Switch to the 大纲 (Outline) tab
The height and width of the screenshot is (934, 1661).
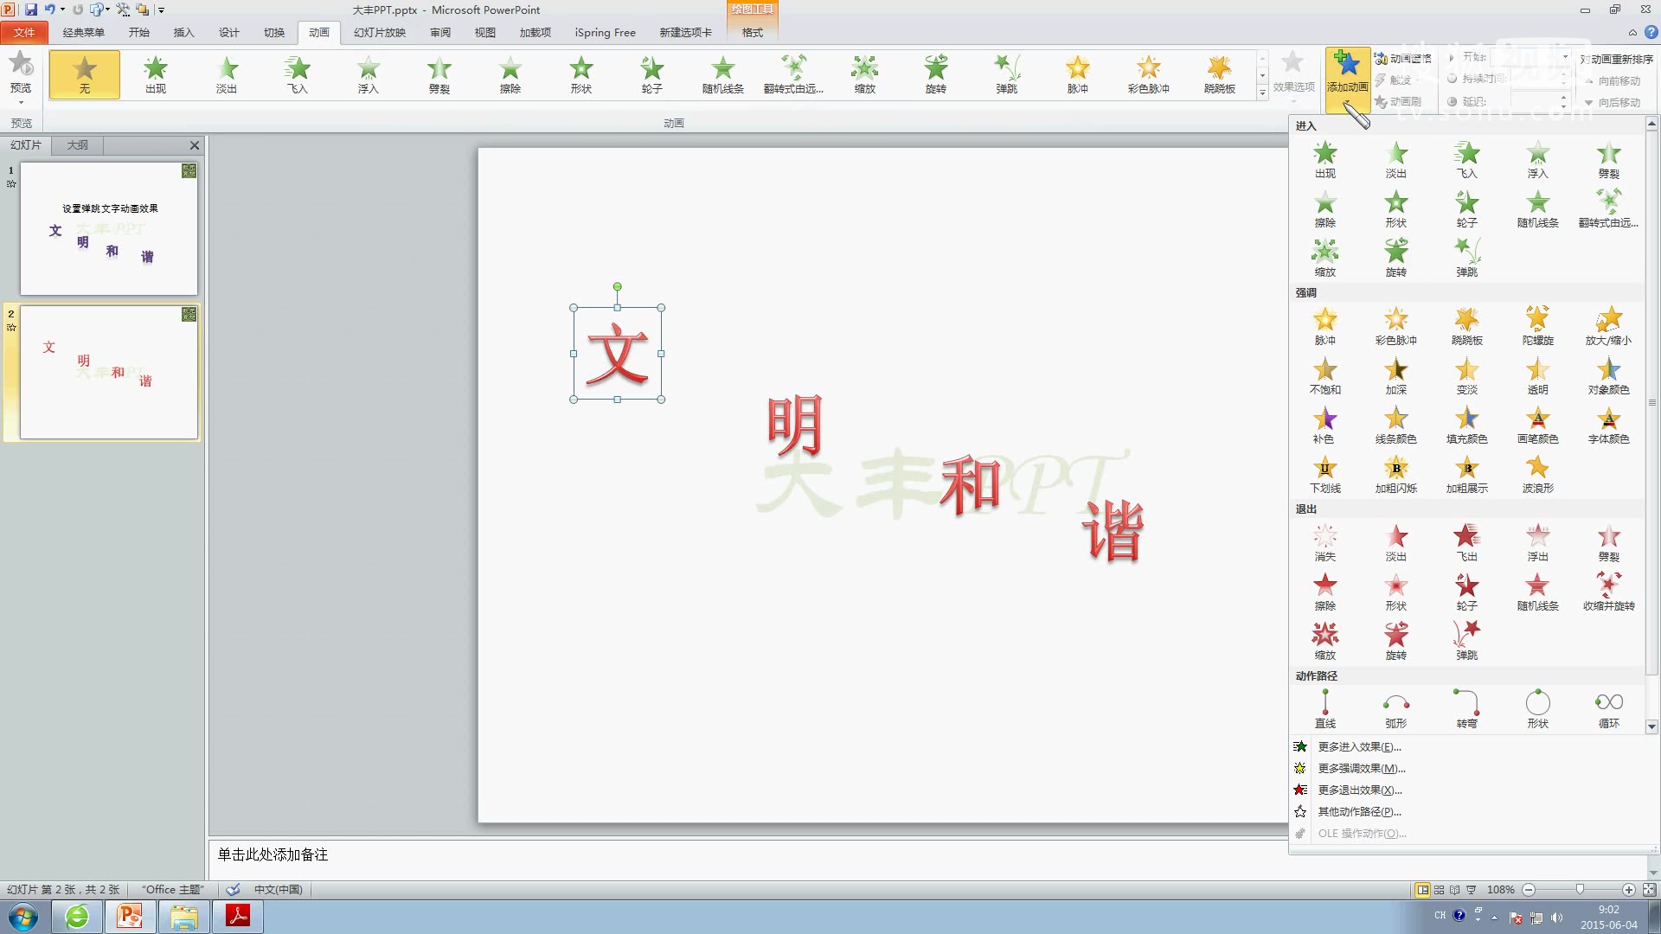[x=76, y=144]
